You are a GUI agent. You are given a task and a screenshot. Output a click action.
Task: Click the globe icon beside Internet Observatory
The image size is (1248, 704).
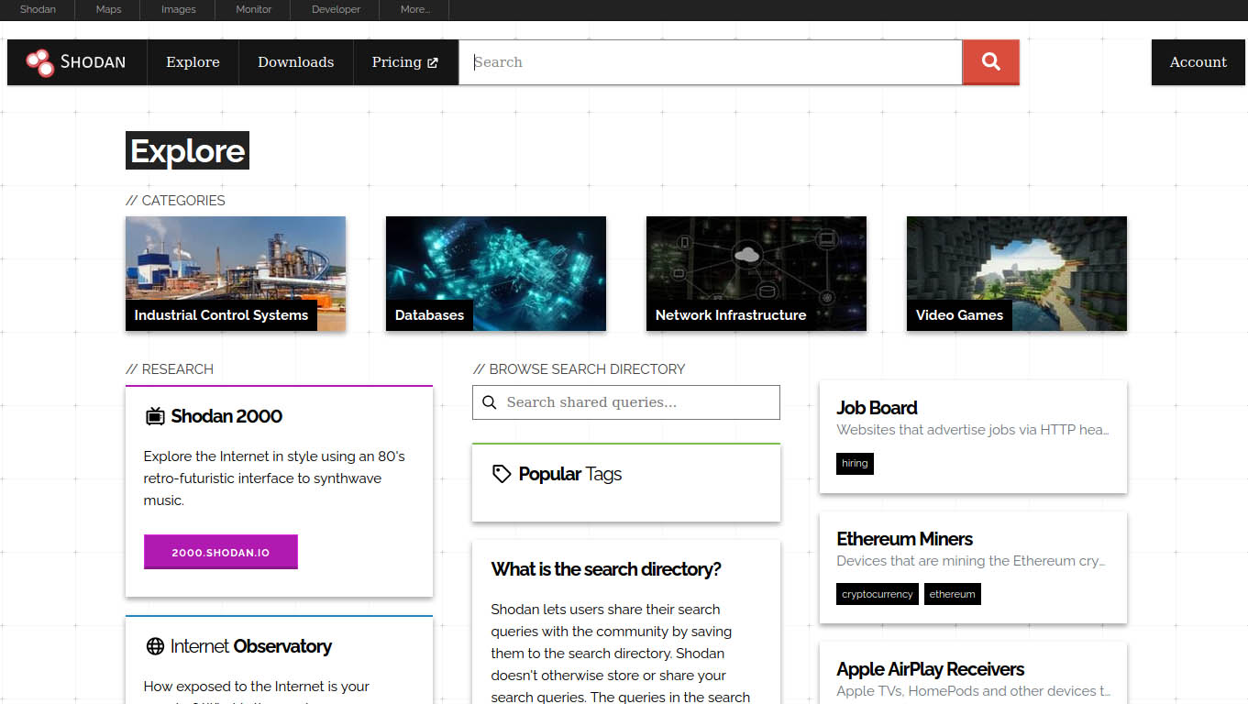(x=155, y=646)
